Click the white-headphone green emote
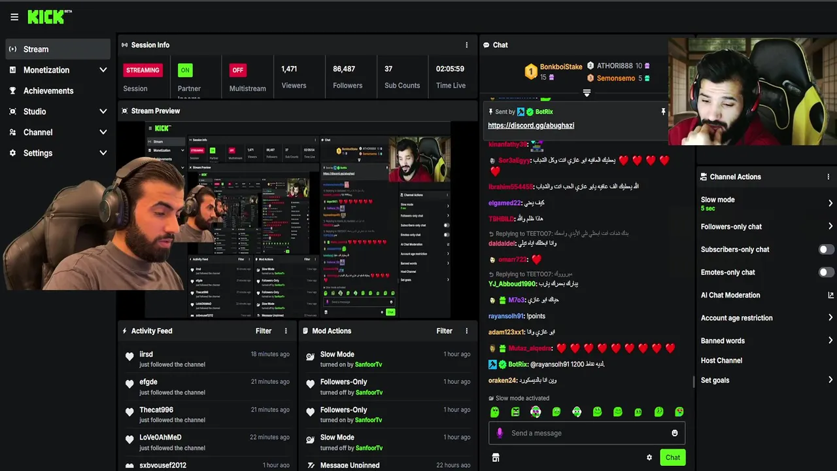Viewport: 837px width, 471px height. 577,411
